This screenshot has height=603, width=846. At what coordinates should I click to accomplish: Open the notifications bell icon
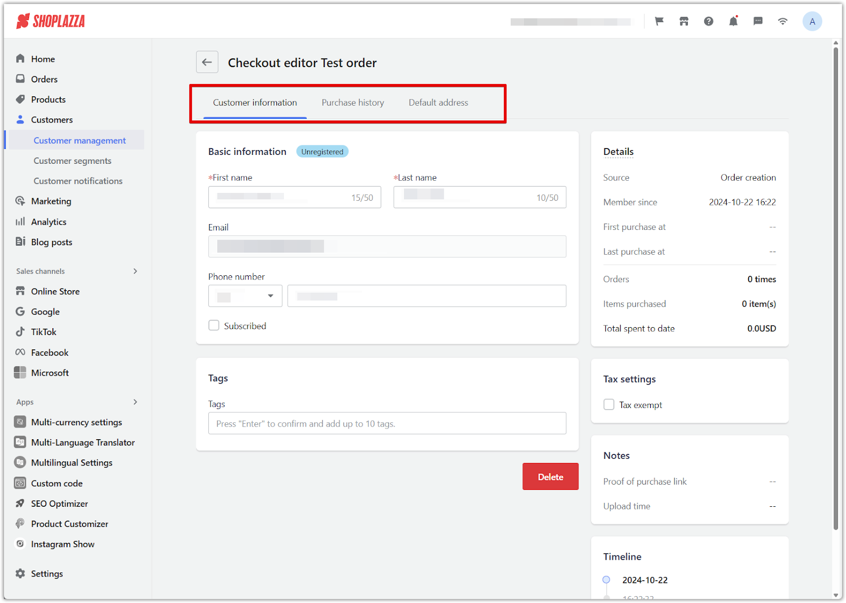click(733, 21)
